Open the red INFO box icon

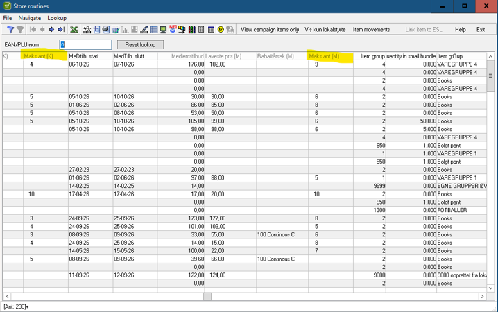(x=173, y=29)
